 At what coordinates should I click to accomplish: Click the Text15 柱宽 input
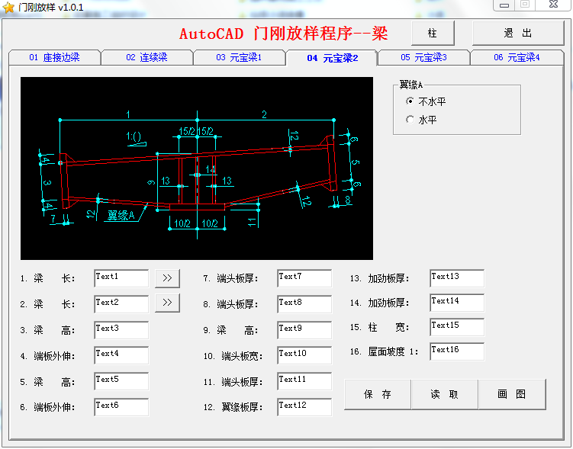click(457, 327)
